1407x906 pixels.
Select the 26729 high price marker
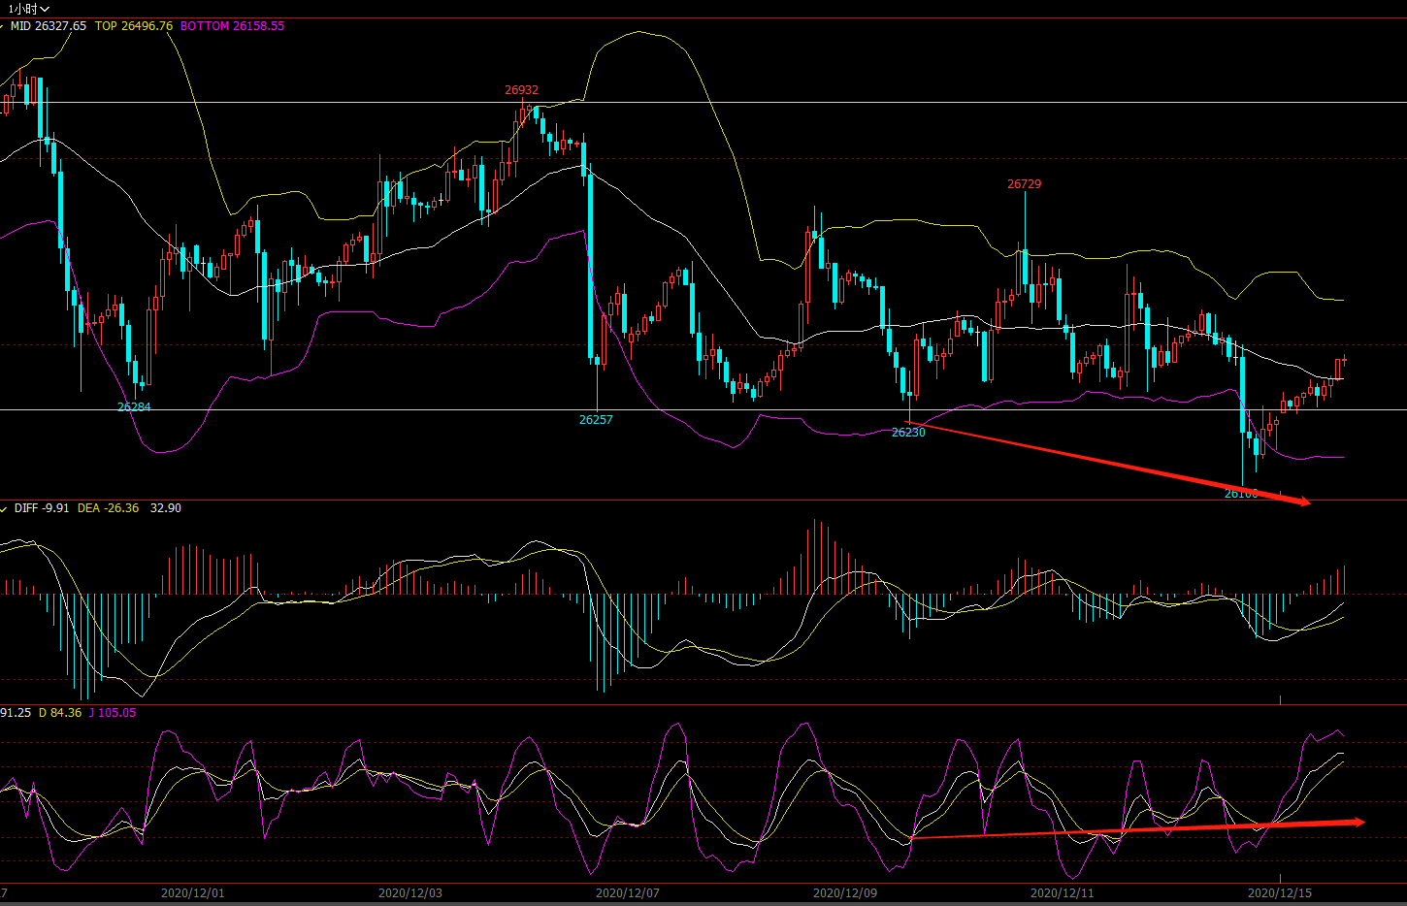(1024, 184)
